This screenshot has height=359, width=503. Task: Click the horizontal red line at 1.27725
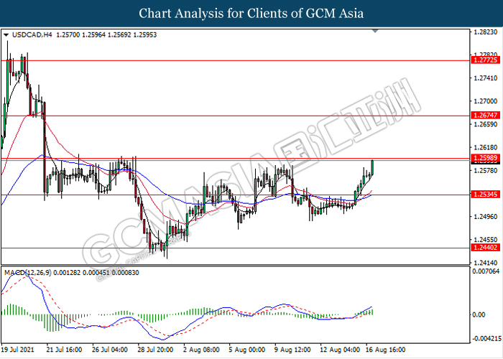coord(235,60)
